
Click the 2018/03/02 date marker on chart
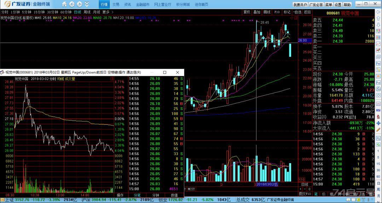pyautogui.click(x=267, y=184)
